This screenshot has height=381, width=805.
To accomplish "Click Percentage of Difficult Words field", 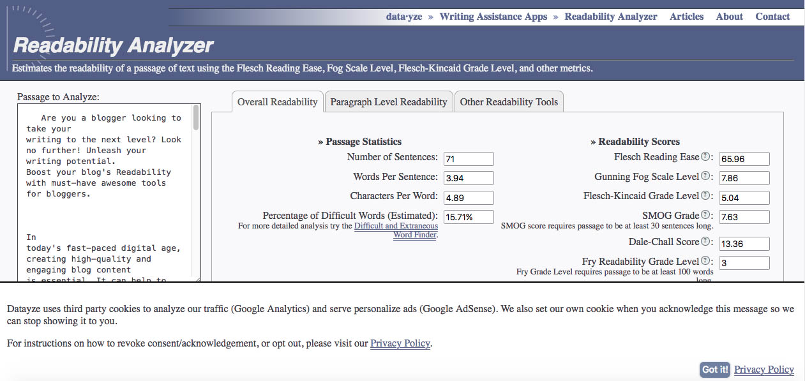I will click(x=469, y=217).
